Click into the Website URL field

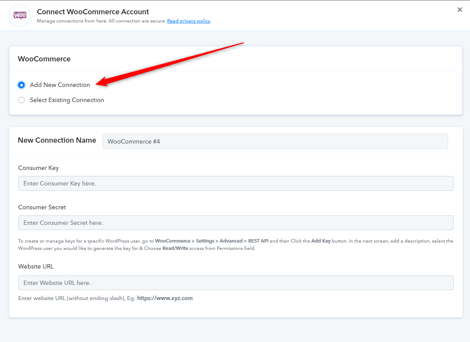(235, 283)
